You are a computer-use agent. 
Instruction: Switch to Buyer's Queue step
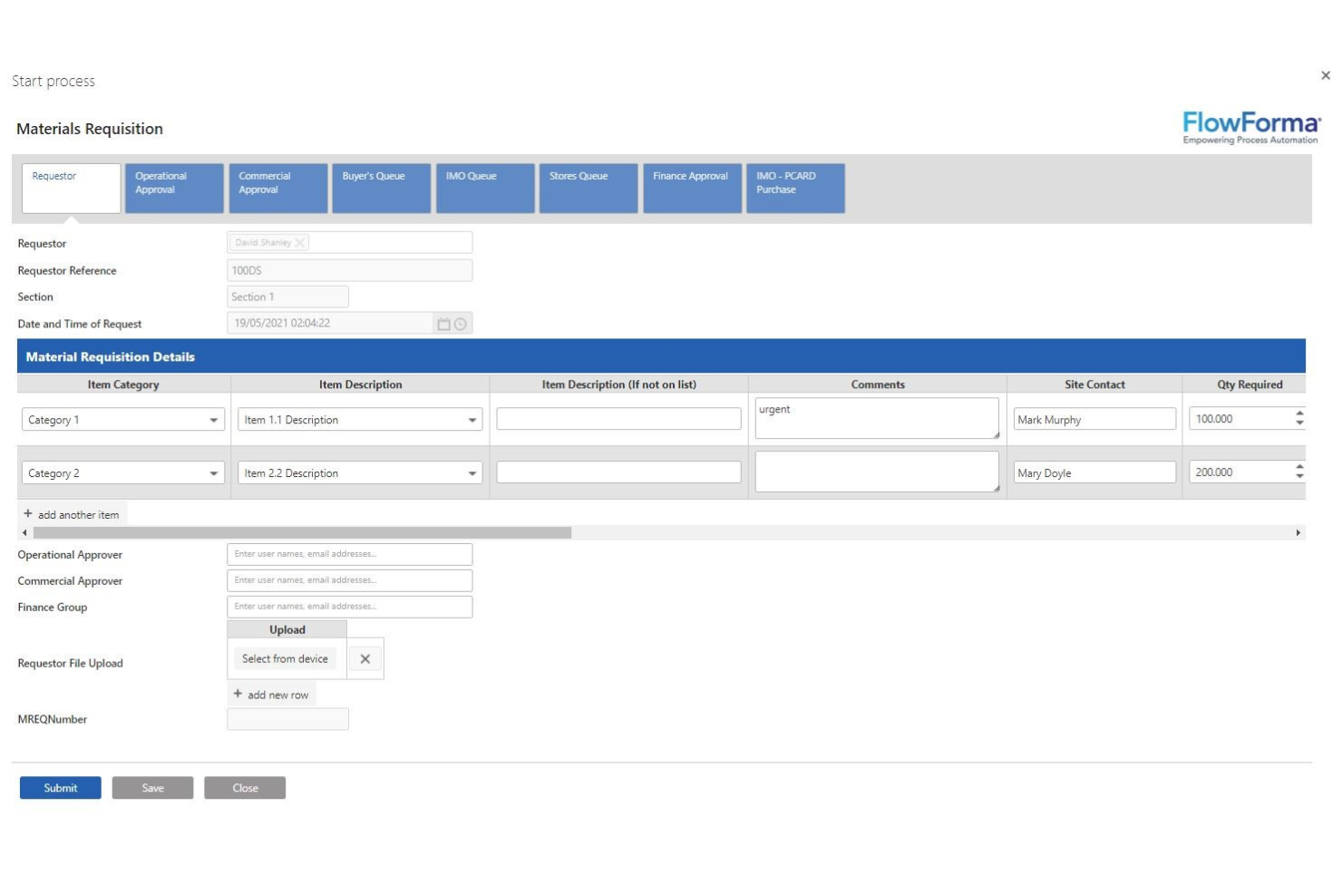[381, 188]
